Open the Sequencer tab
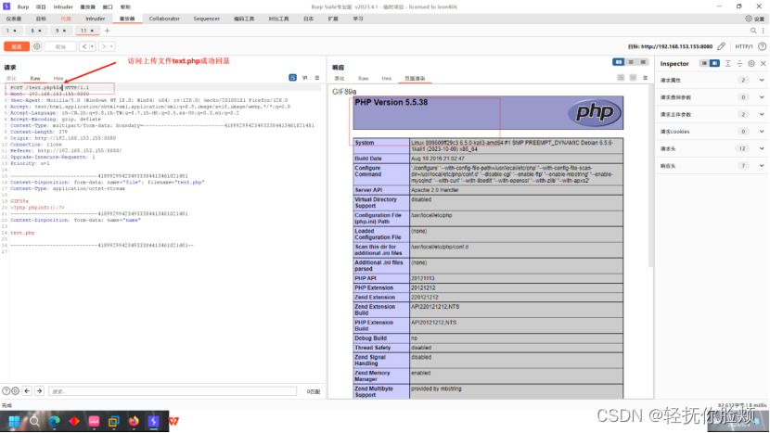This screenshot has height=433, width=770. point(206,19)
